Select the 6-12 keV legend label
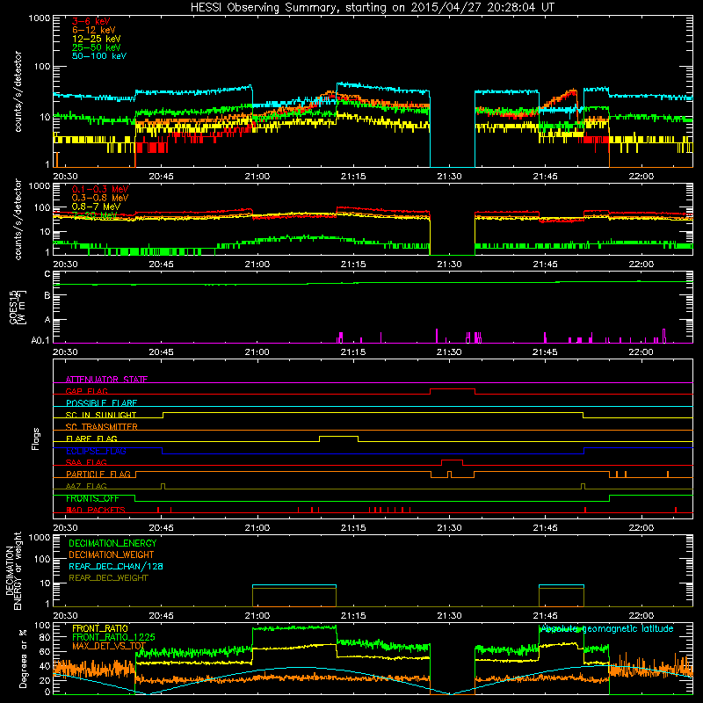Screen dimensions: 703x703 tap(93, 30)
